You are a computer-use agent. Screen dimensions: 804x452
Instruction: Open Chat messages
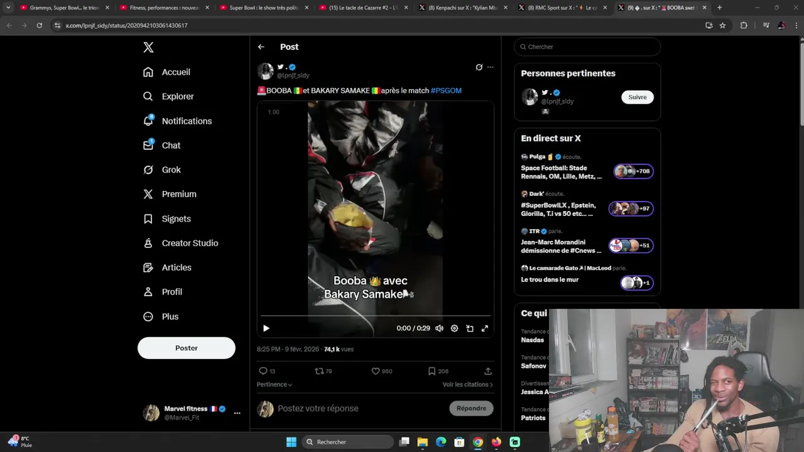[x=161, y=146]
